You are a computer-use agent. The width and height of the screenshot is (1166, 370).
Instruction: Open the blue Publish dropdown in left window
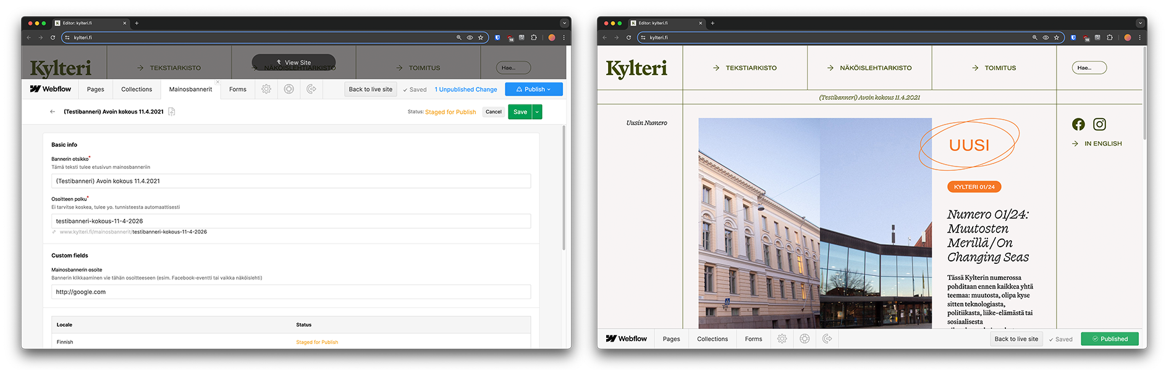coord(534,89)
